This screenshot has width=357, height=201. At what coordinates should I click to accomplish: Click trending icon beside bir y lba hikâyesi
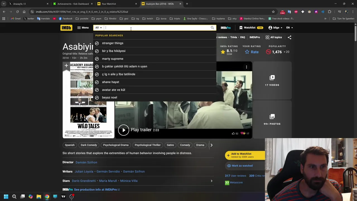[x=97, y=51]
